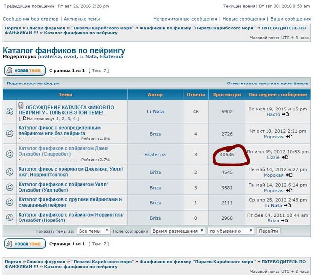The image size is (320, 275).
Task: Click 'Отметить все темы как прочтённые'
Action: (267, 83)
